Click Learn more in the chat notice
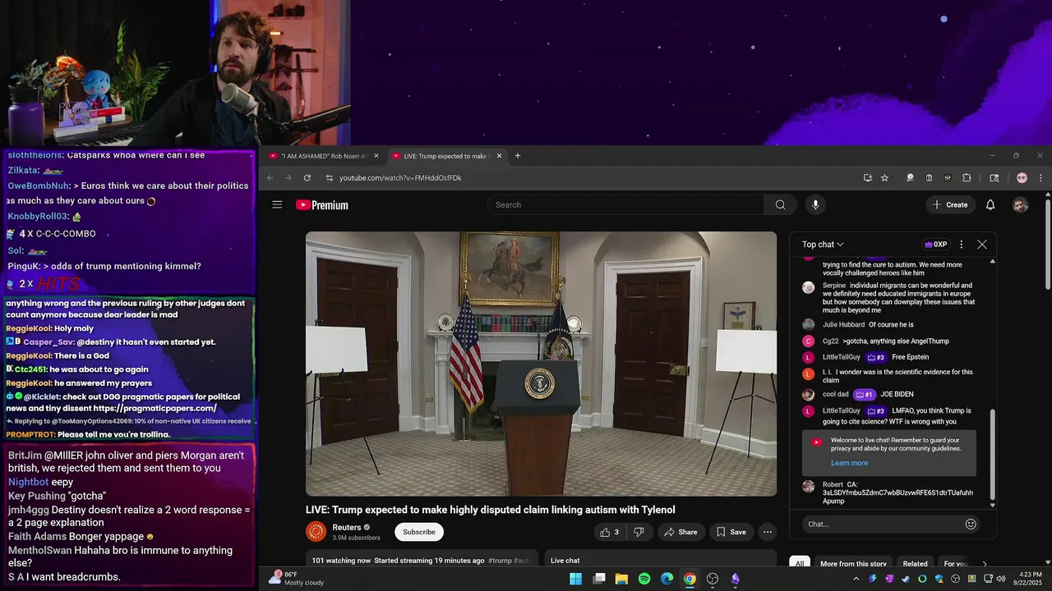1052x591 pixels. point(849,463)
